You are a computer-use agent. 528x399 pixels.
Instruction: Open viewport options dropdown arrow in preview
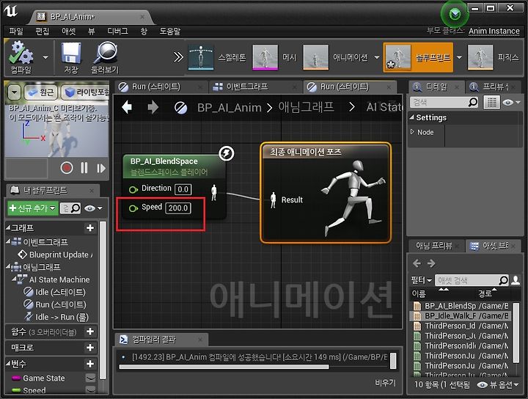14,92
